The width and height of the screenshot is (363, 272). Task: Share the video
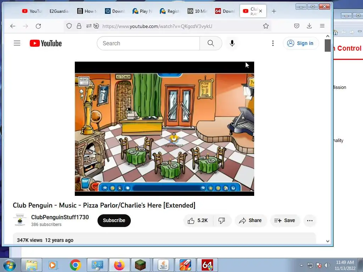point(251,221)
